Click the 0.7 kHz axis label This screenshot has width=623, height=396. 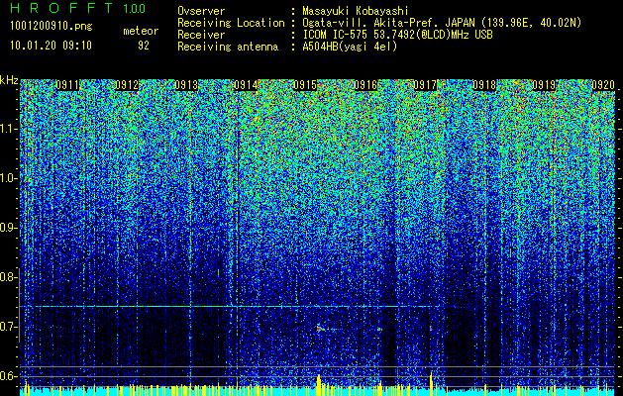[9, 327]
